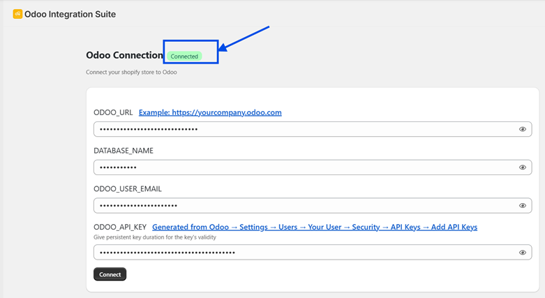Reveal the ODOO_URL field value

pyautogui.click(x=523, y=129)
